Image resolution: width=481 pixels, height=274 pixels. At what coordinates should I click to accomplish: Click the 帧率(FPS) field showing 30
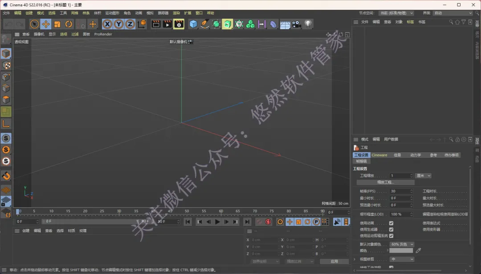click(402, 191)
